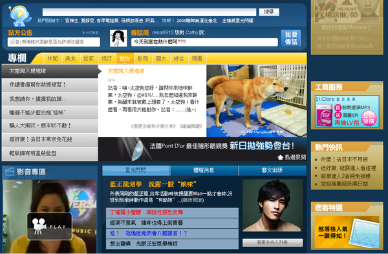Open the MORE link beside 站方公告

91,33
